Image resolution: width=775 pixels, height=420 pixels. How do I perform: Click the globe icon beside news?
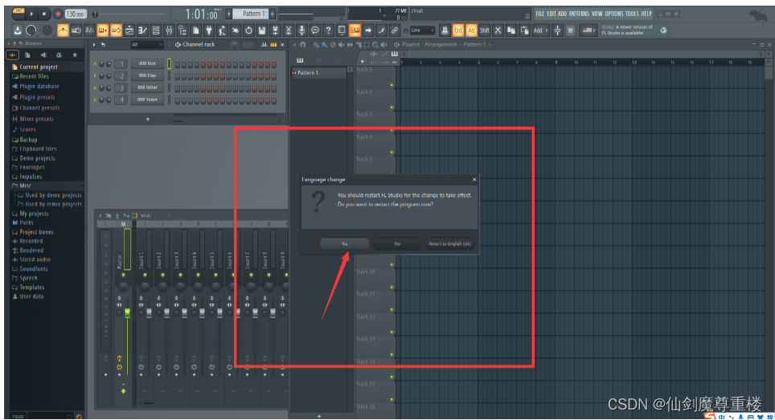(x=664, y=30)
